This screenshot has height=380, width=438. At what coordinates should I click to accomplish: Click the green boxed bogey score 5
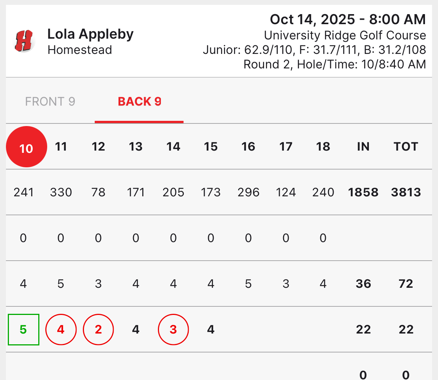pyautogui.click(x=23, y=329)
